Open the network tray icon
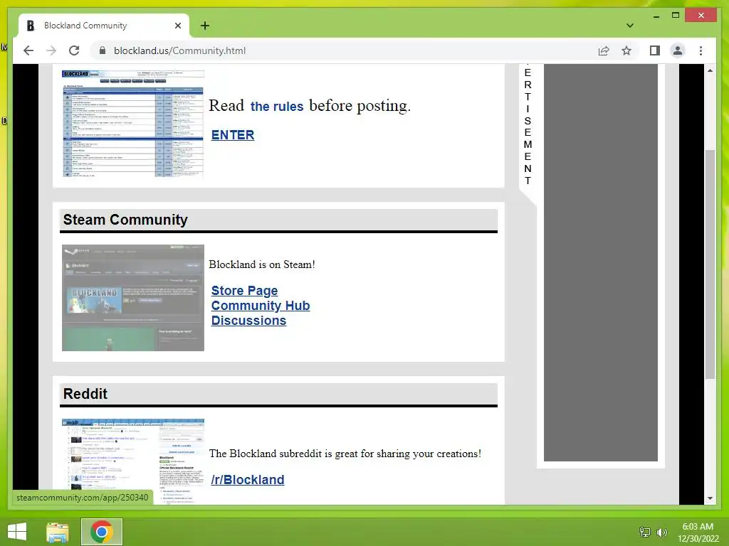The height and width of the screenshot is (546, 729). (645, 532)
